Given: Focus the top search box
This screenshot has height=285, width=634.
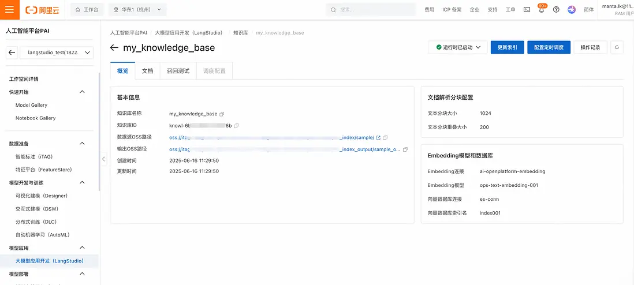Looking at the screenshot, I should pyautogui.click(x=371, y=10).
